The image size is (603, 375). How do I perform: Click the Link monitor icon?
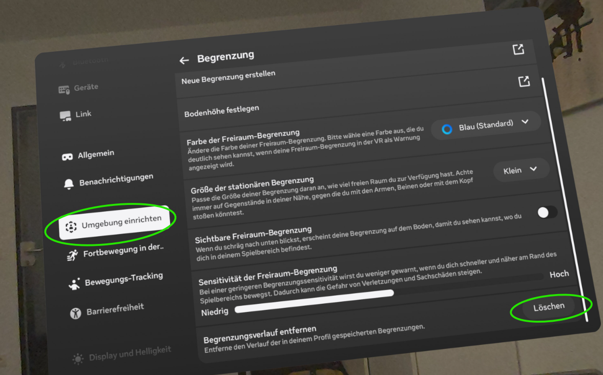[66, 116]
